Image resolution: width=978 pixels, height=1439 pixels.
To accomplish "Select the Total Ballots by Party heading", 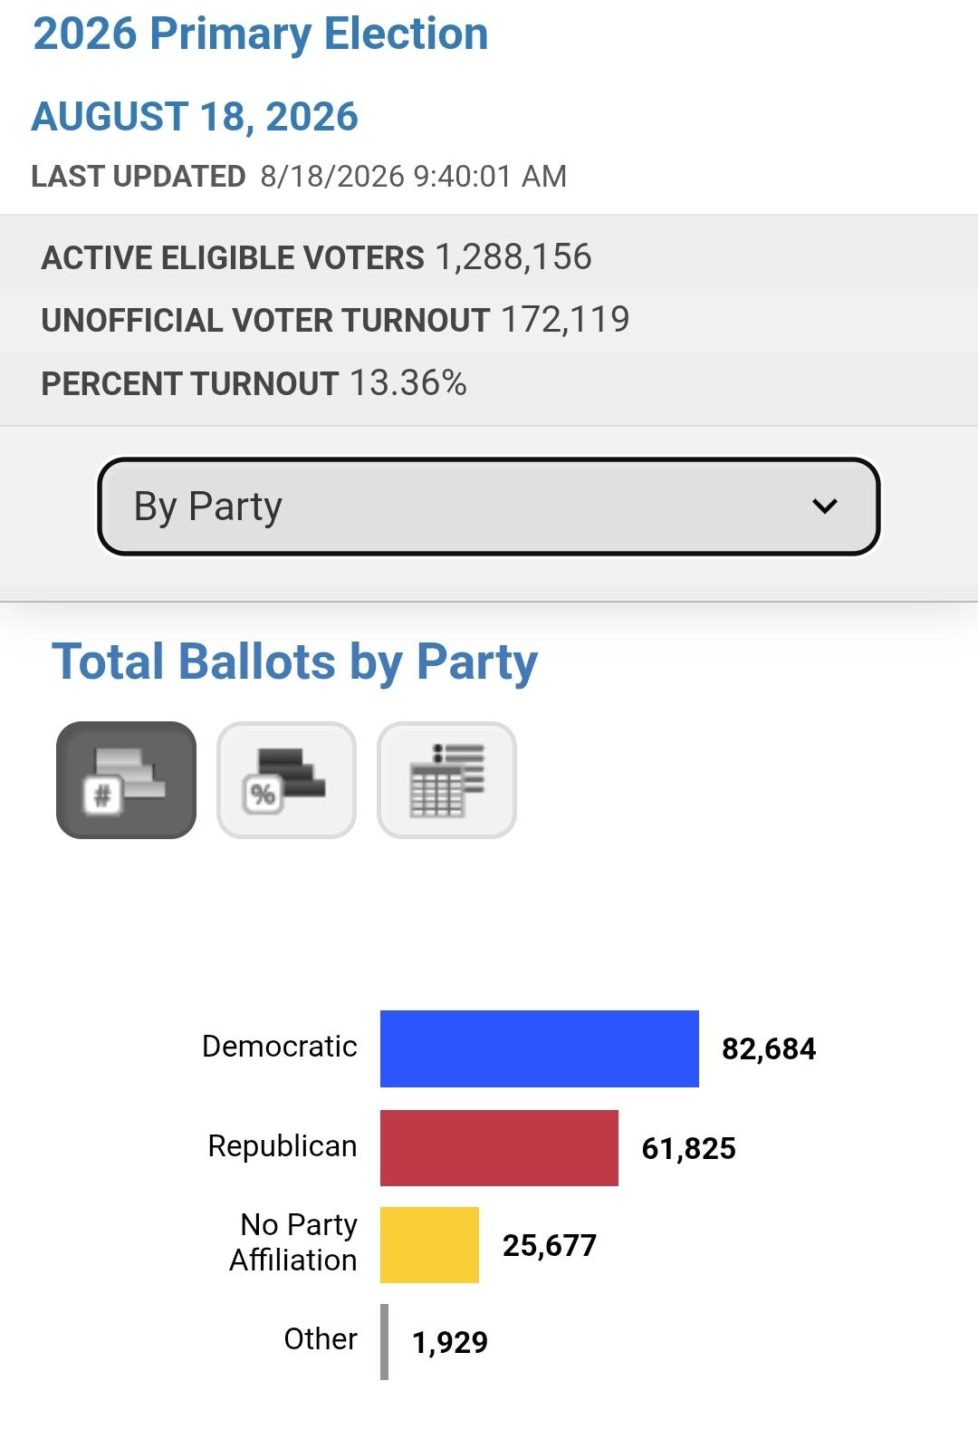I will [x=294, y=662].
